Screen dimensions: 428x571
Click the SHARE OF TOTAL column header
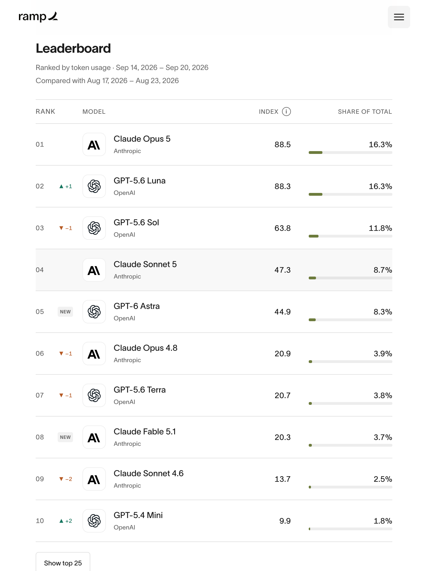pos(365,112)
